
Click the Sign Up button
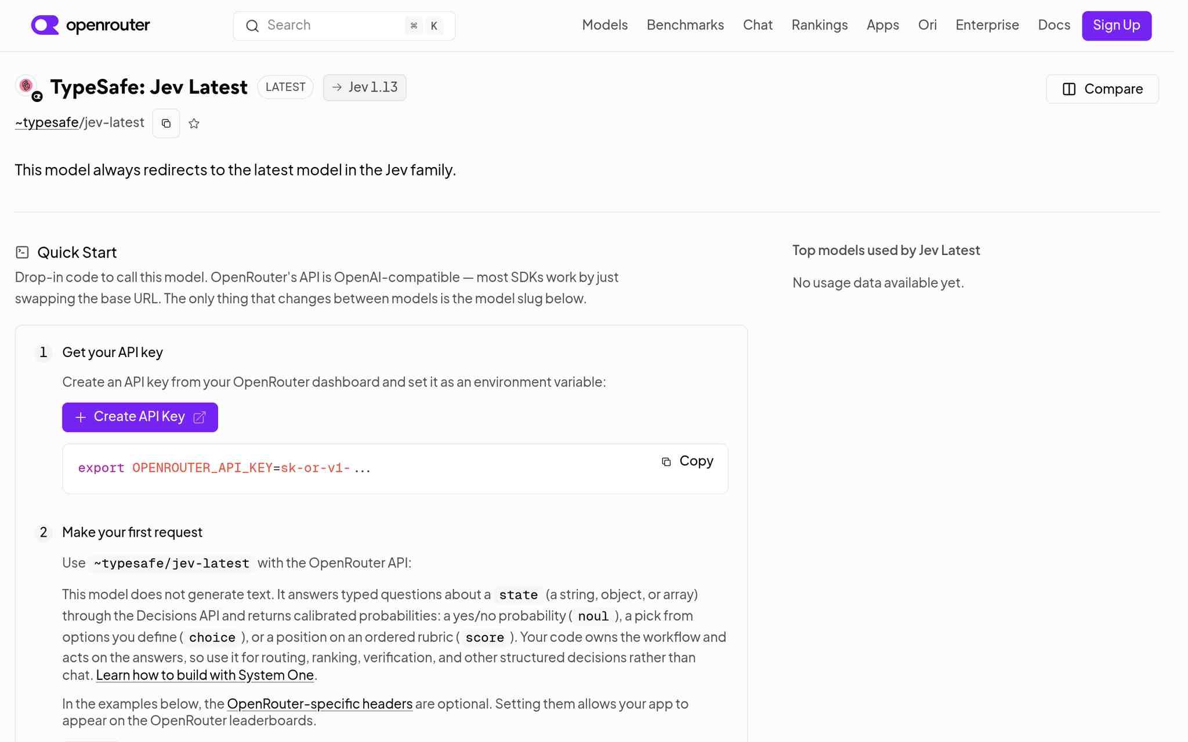[x=1116, y=26]
